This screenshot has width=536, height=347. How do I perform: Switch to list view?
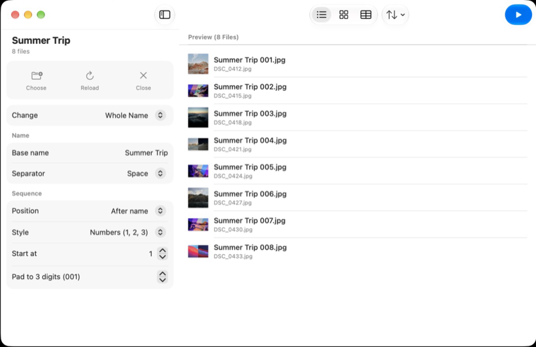click(x=322, y=14)
